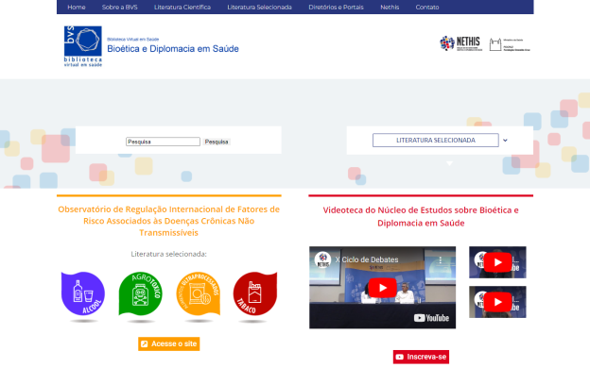Select the red Tabaco icon
Viewport: 590px width, 368px height.
pyautogui.click(x=255, y=293)
